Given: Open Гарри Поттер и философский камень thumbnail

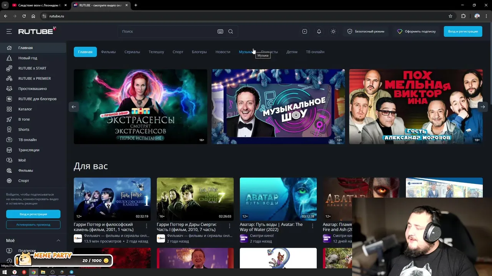Looking at the screenshot, I should (x=112, y=199).
